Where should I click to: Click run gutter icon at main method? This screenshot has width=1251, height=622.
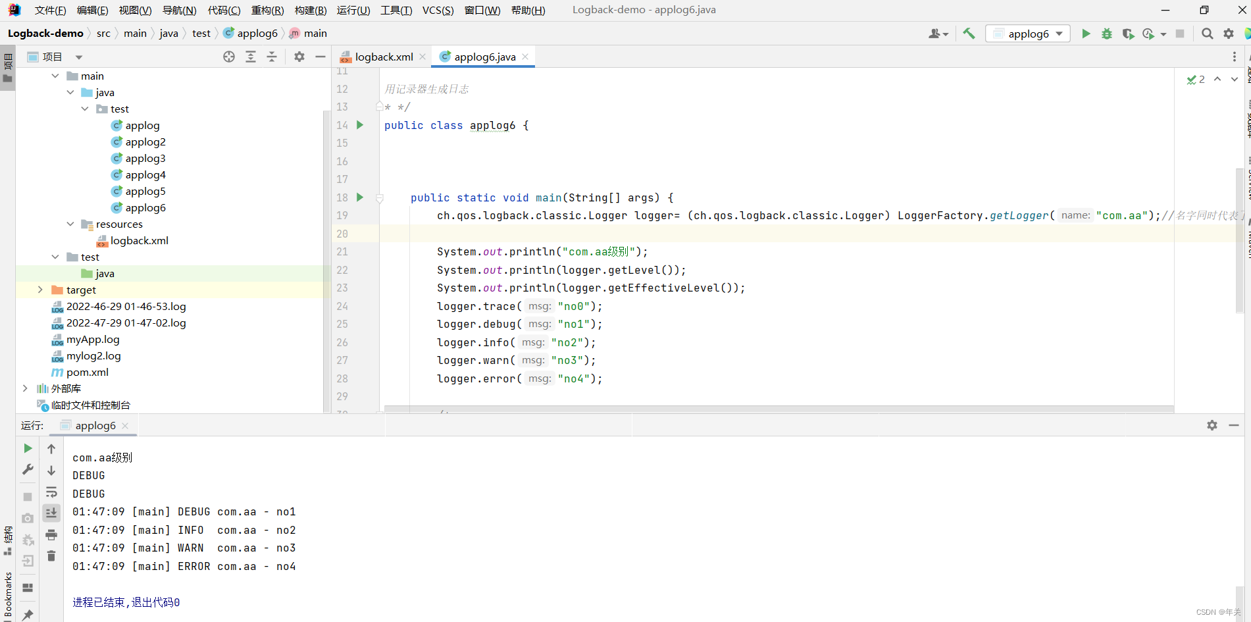pyautogui.click(x=360, y=197)
